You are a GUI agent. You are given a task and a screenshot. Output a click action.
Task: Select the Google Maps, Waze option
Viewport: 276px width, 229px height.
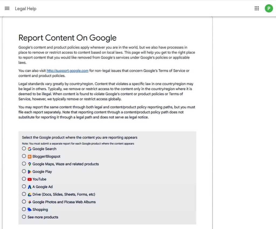(x=24, y=164)
